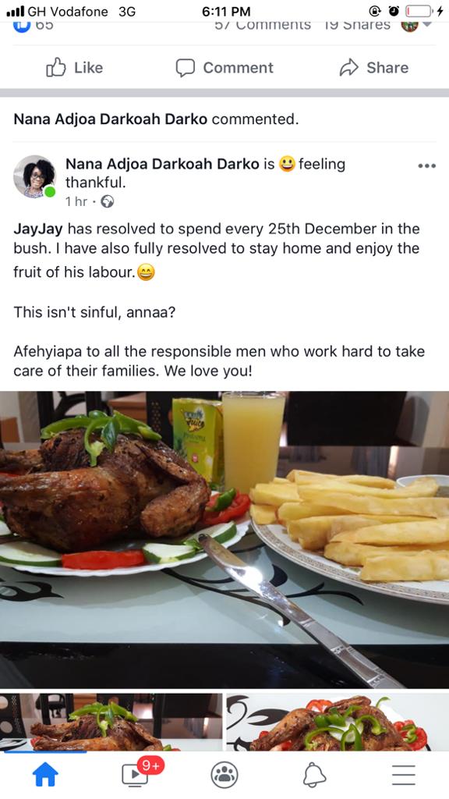The image size is (449, 799).
Task: Expand the dropdown arrow beside Shares
Action: click(x=427, y=24)
